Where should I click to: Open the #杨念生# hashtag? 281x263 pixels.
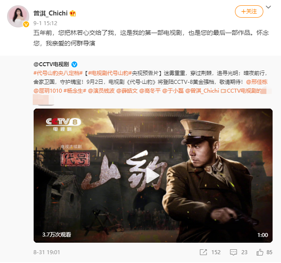75,91
